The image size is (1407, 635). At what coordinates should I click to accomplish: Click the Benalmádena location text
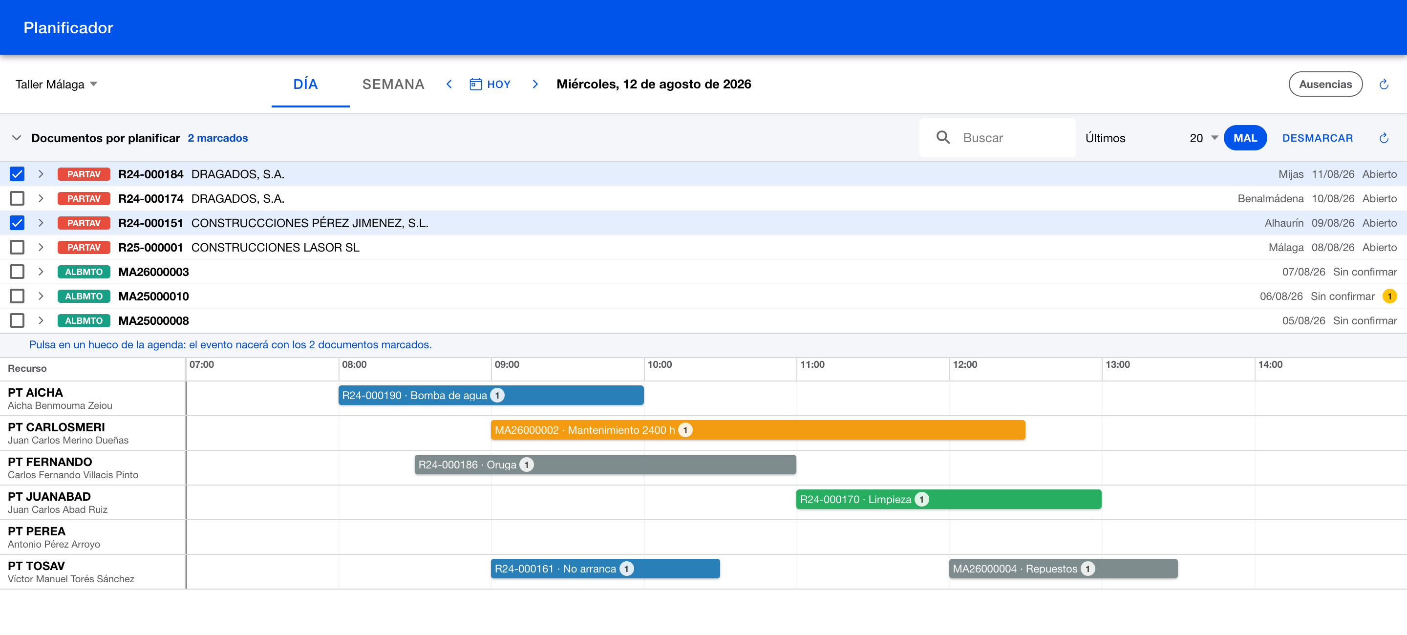[x=1270, y=199]
